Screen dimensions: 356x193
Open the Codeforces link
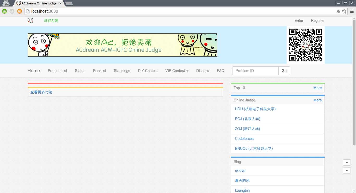(x=244, y=139)
